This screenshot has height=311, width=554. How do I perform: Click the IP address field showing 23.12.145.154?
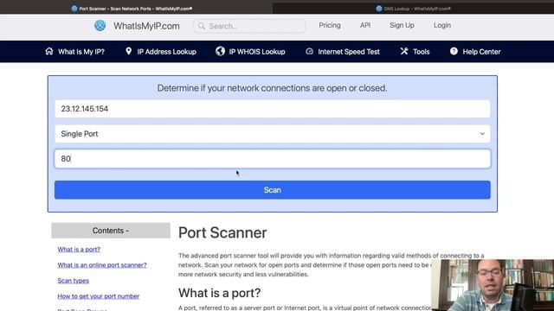tap(273, 109)
